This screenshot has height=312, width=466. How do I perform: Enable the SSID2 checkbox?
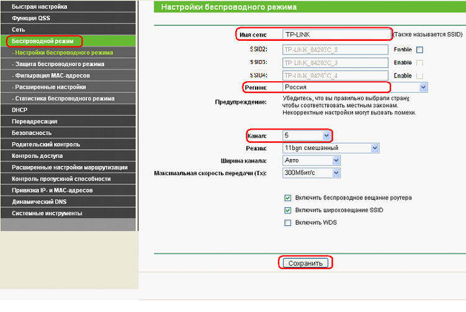click(x=419, y=50)
